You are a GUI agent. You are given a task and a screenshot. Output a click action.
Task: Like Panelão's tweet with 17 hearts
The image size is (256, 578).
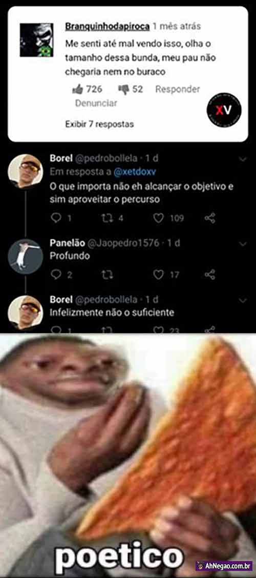tap(158, 275)
